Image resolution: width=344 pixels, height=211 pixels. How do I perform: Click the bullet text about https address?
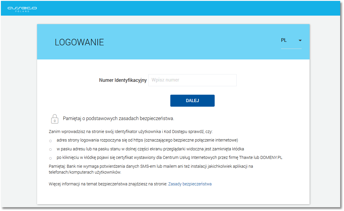147,140
